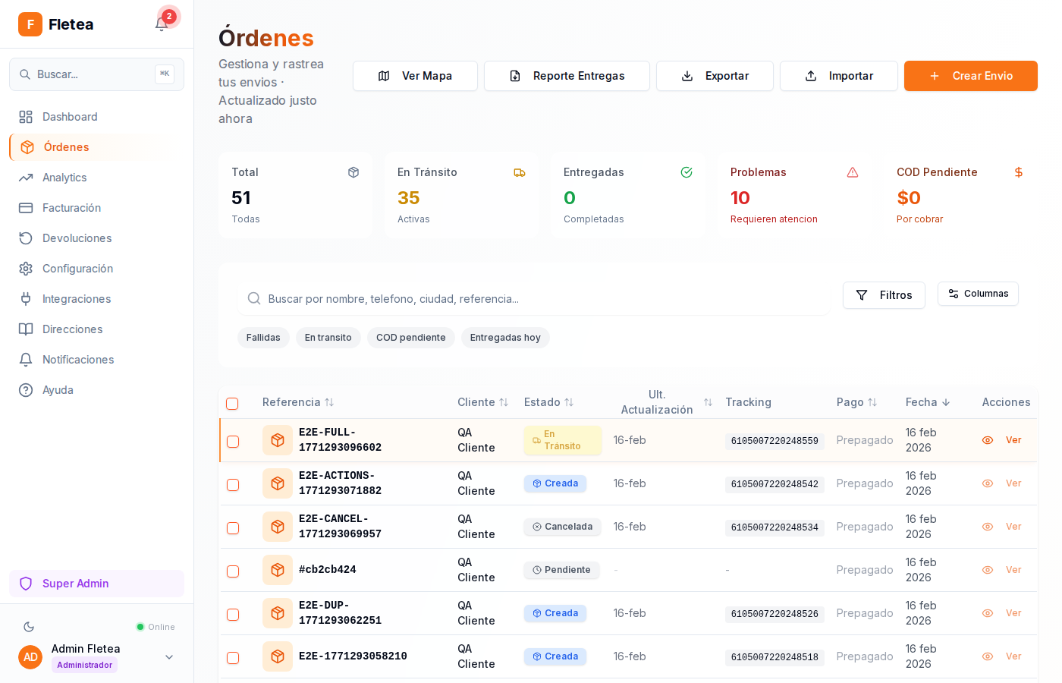
Task: Click the AD user avatar
Action: 30,657
